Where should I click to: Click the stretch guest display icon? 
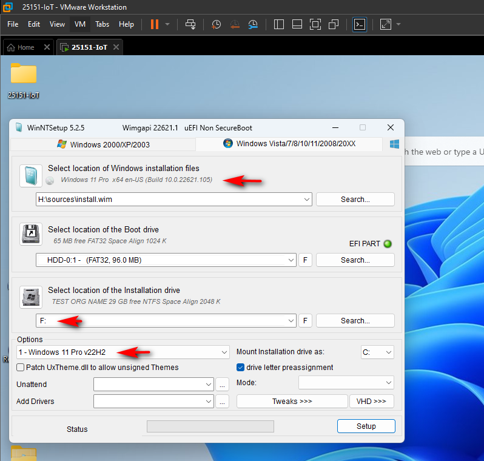(x=386, y=24)
